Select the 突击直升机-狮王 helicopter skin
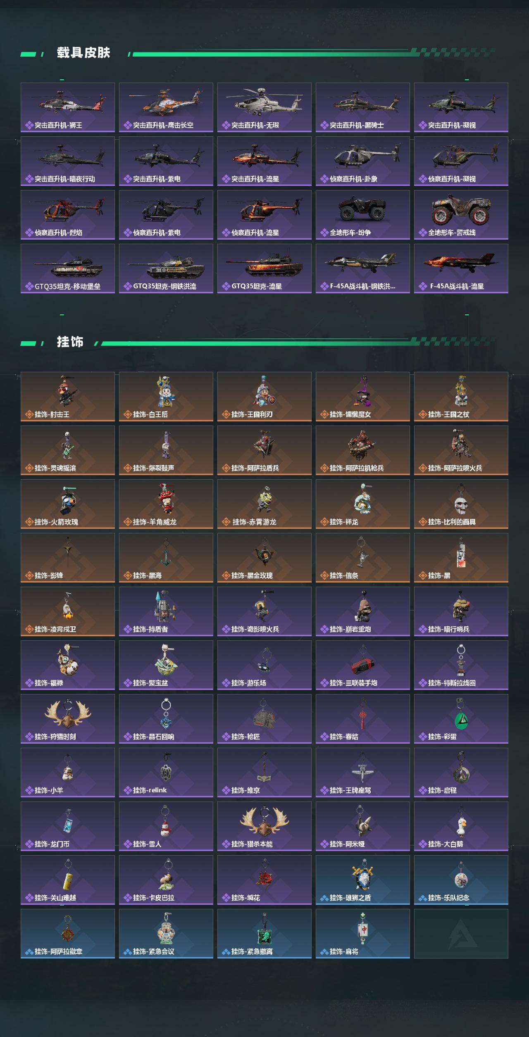529x1037 pixels. point(68,107)
